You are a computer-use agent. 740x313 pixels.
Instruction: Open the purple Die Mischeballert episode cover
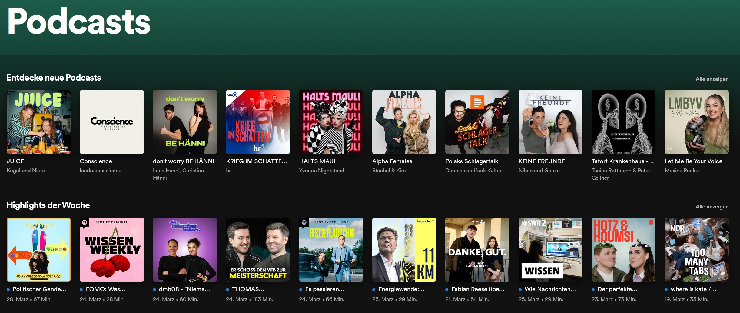(185, 250)
